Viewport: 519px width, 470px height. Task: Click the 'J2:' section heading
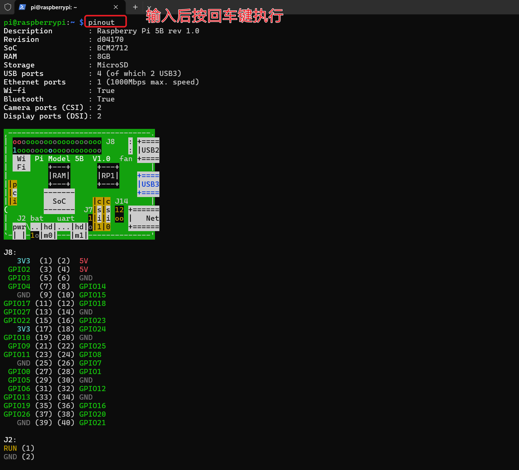click(10, 440)
